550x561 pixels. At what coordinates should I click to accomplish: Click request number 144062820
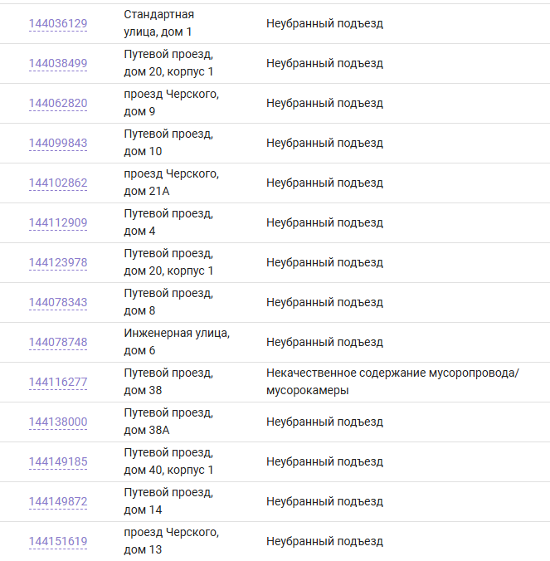pos(57,104)
